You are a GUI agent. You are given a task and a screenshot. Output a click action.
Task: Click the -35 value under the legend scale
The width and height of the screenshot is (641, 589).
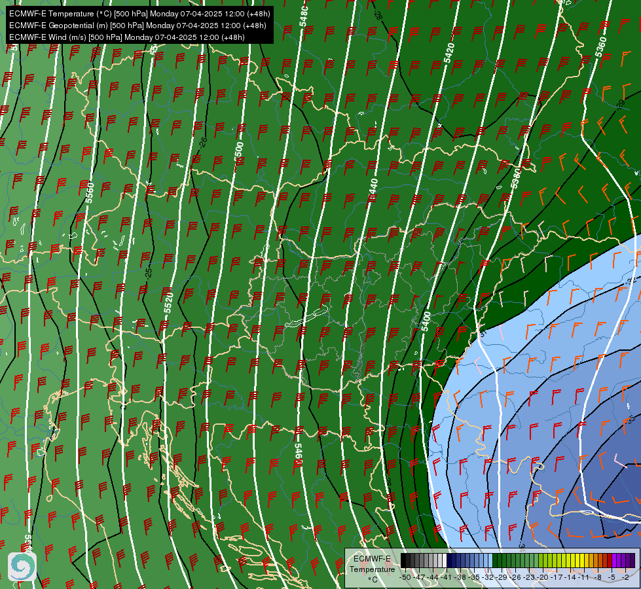point(475,577)
